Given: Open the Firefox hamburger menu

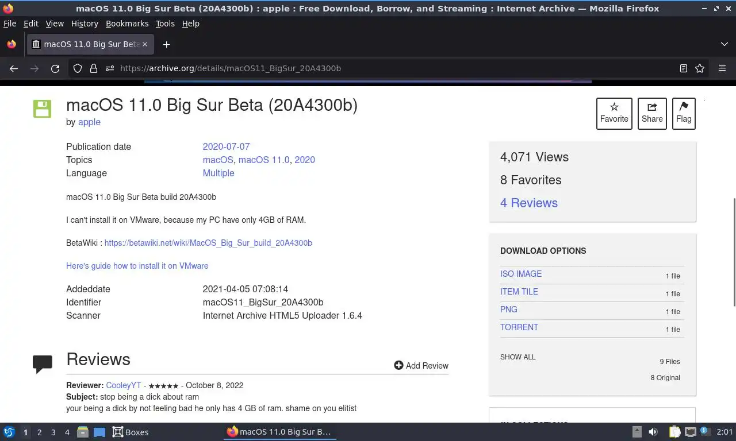Looking at the screenshot, I should click(722, 68).
